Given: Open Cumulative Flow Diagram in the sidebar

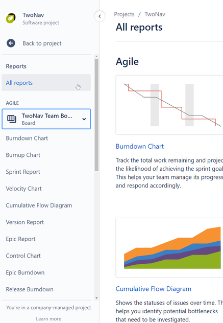Looking at the screenshot, I should pos(39,205).
